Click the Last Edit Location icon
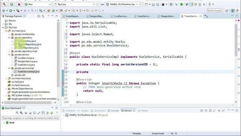This screenshot has height=136, width=241. 88,11
